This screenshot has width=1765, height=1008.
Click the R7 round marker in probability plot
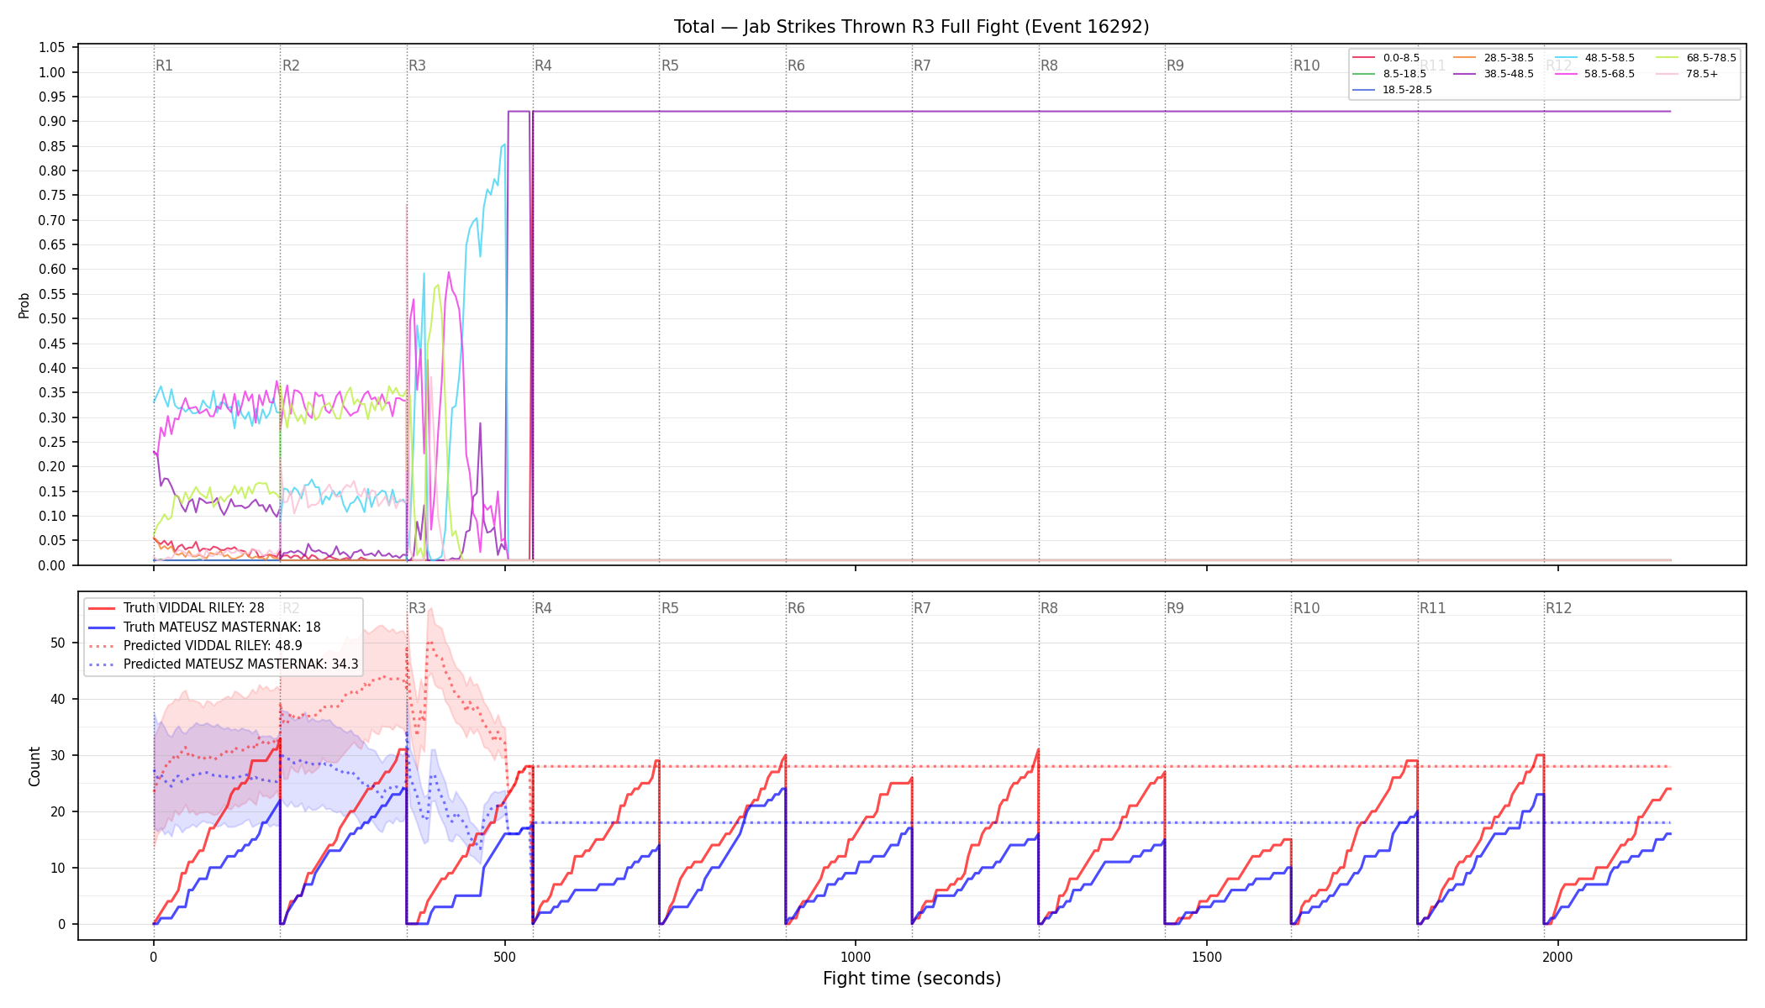(x=922, y=66)
